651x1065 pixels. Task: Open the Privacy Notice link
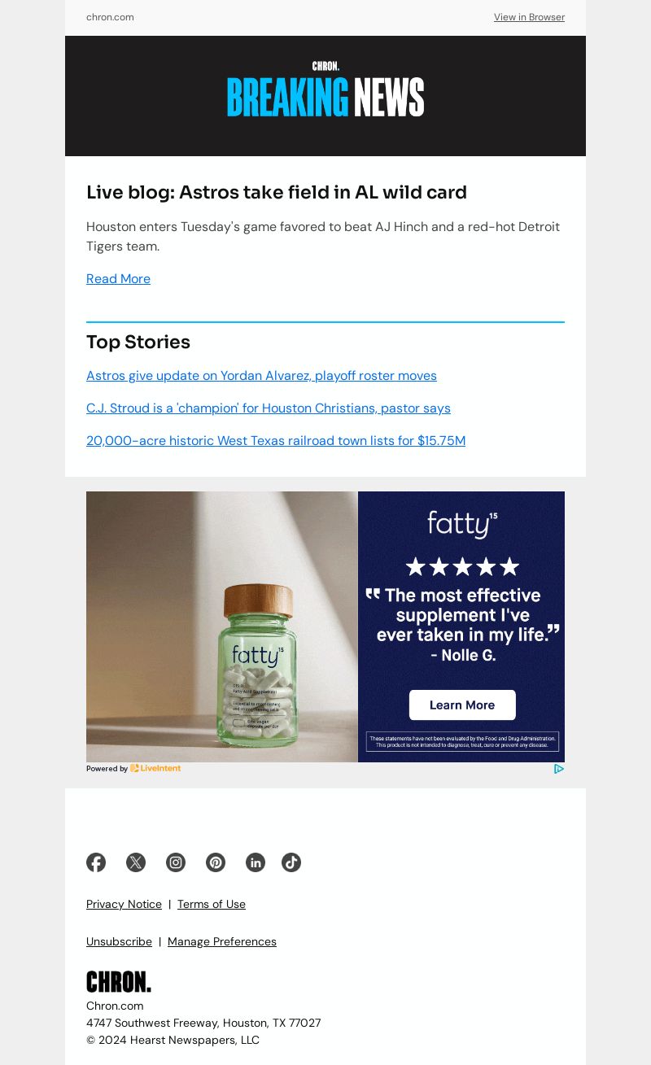point(124,904)
